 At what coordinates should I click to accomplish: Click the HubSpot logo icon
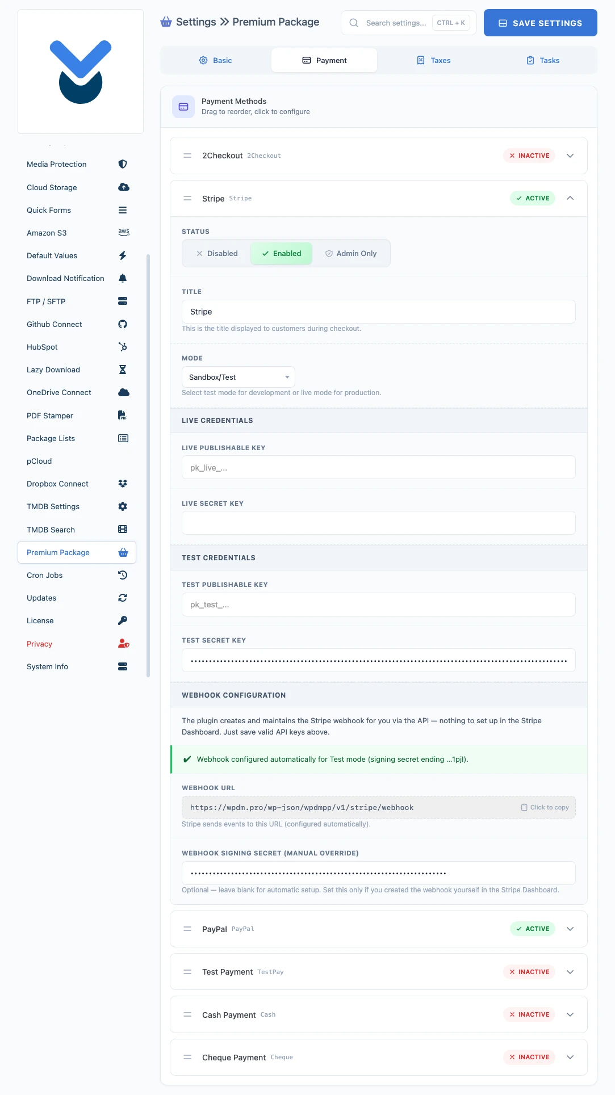(123, 347)
